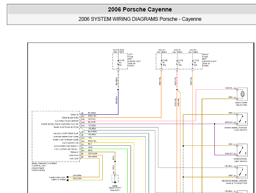This screenshot has width=256, height=193.
Task: Click the "CAN HIGH" pin label
Action: [74, 156]
